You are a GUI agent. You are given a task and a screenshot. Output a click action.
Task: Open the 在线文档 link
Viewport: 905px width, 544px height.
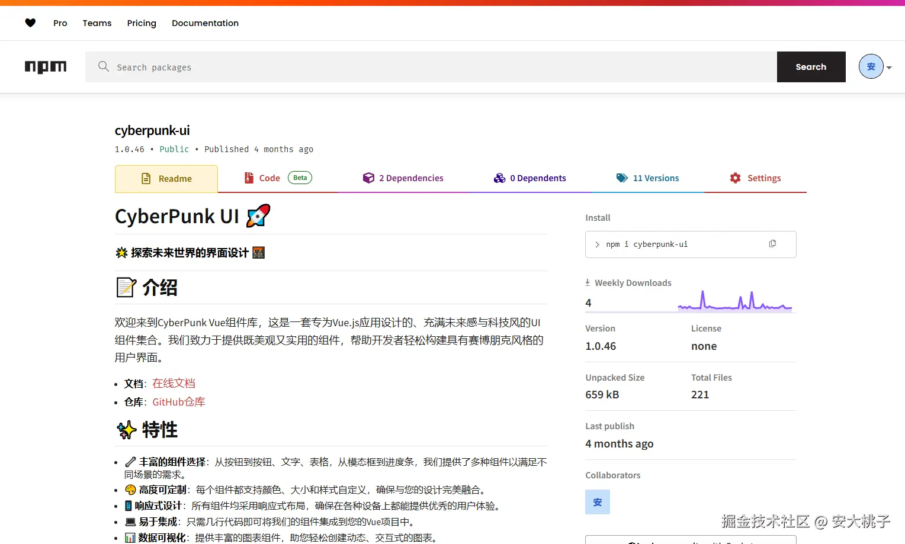pyautogui.click(x=174, y=383)
